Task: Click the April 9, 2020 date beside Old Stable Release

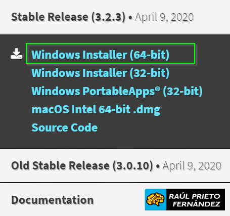Action: point(192,165)
